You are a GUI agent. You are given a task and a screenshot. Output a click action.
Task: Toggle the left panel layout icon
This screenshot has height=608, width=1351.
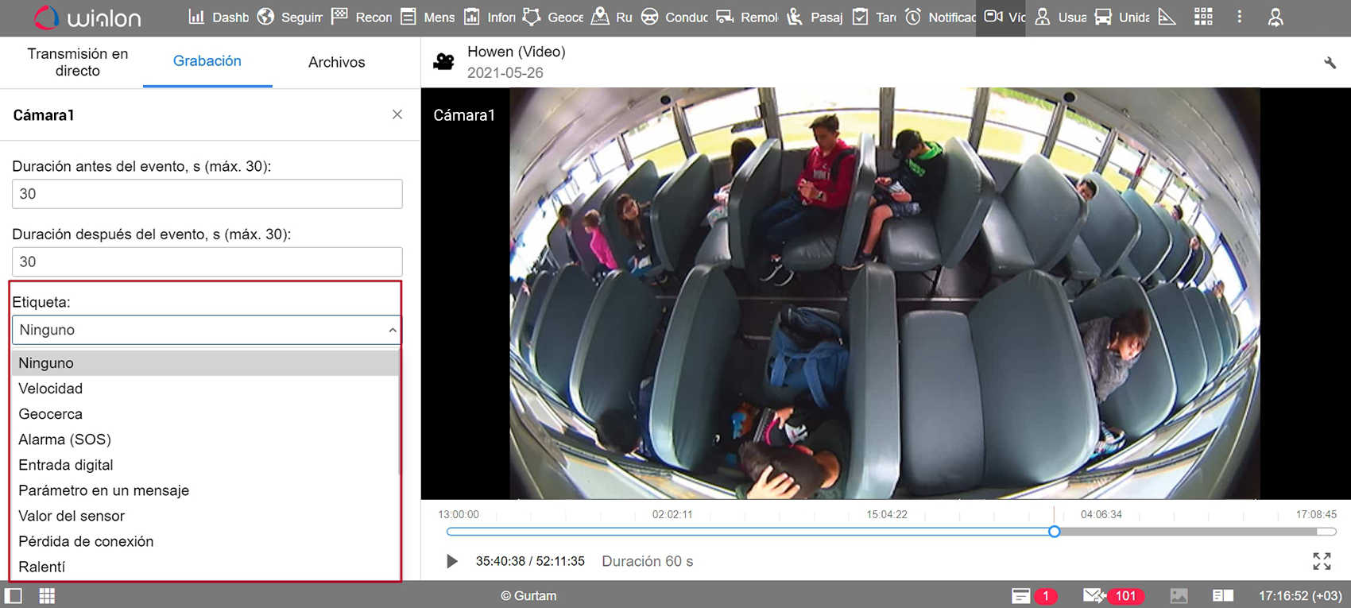tap(14, 595)
